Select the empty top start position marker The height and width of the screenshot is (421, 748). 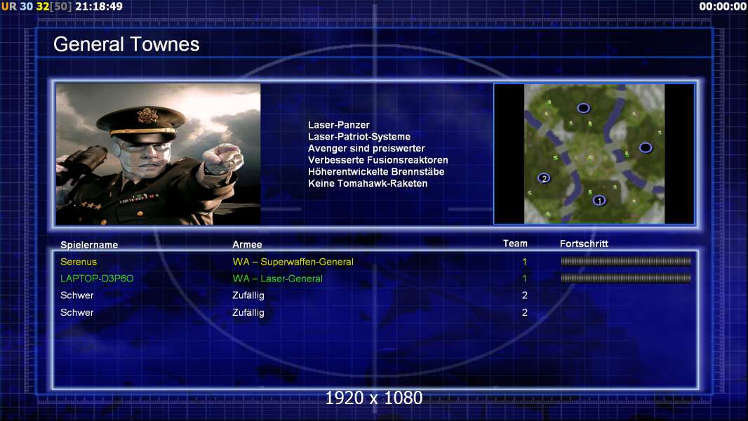pos(583,107)
